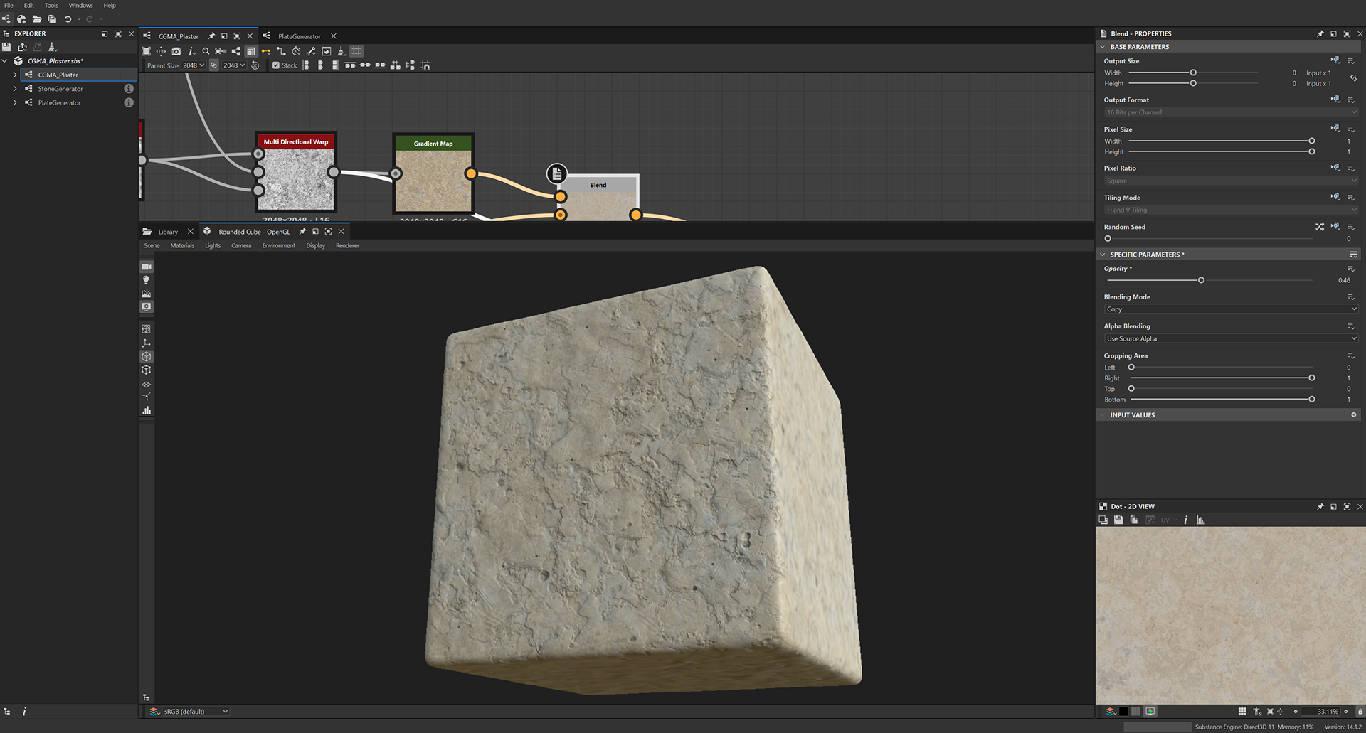Pin the Blend Properties panel
The width and height of the screenshot is (1366, 733).
[x=1320, y=33]
